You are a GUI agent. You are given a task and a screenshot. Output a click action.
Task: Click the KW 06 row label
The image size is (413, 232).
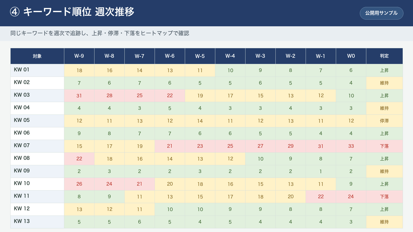(x=37, y=134)
